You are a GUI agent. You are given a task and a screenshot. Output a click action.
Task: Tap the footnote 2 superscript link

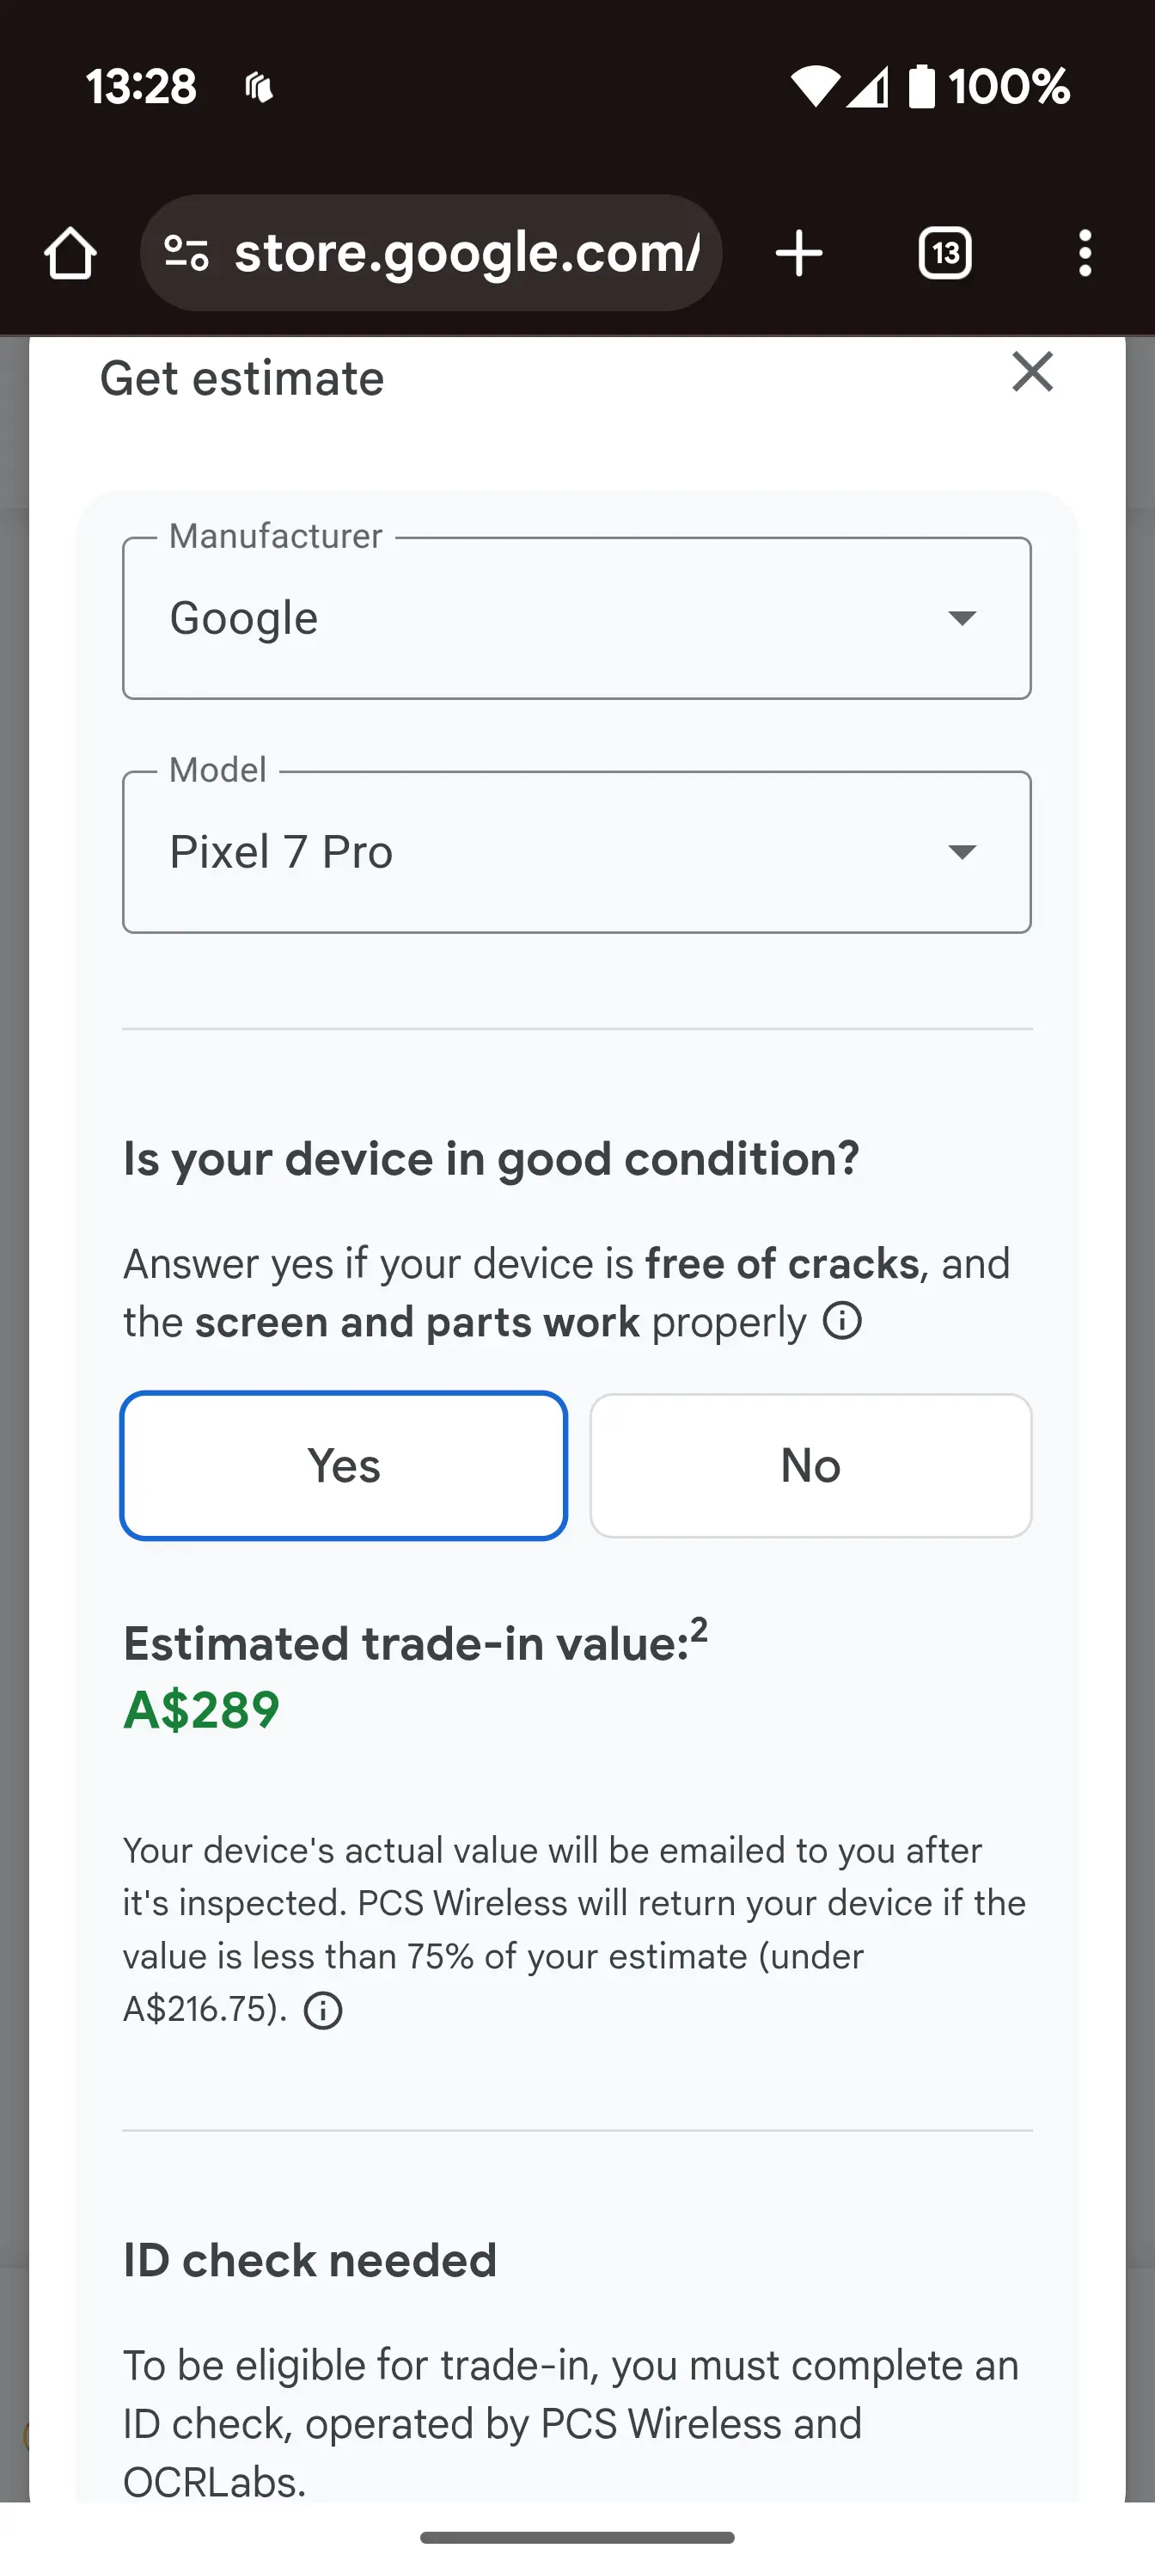tap(699, 1630)
